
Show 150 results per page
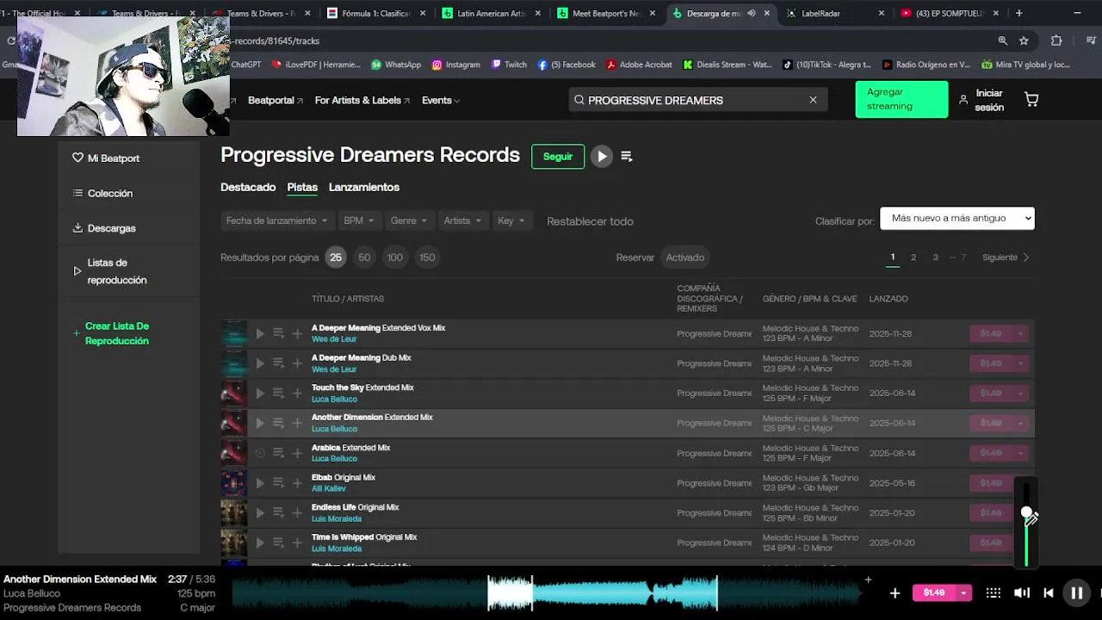(427, 257)
